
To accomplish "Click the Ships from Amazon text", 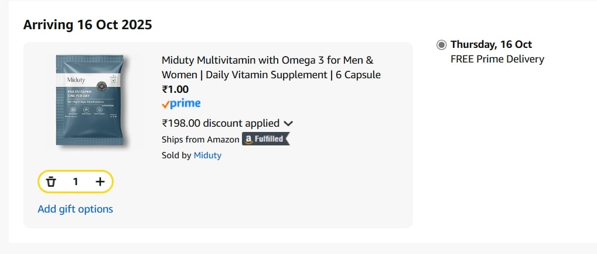I will (x=200, y=140).
